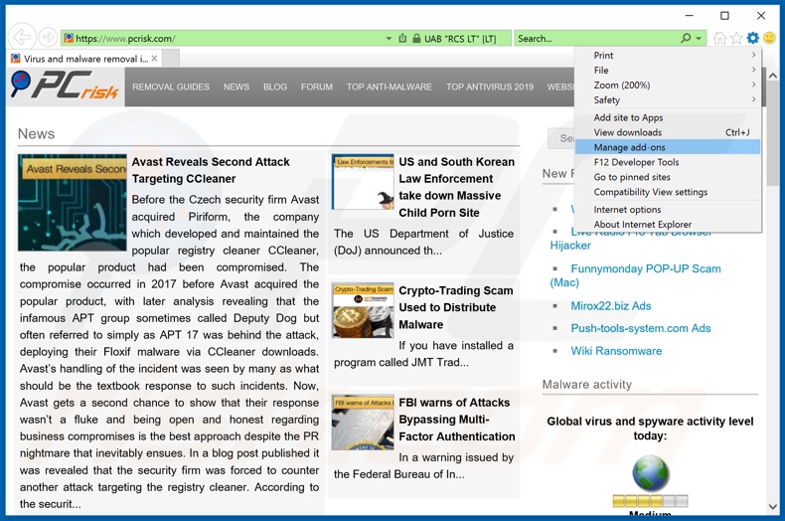Open a new blank tab
This screenshot has height=521, width=785.
click(171, 59)
